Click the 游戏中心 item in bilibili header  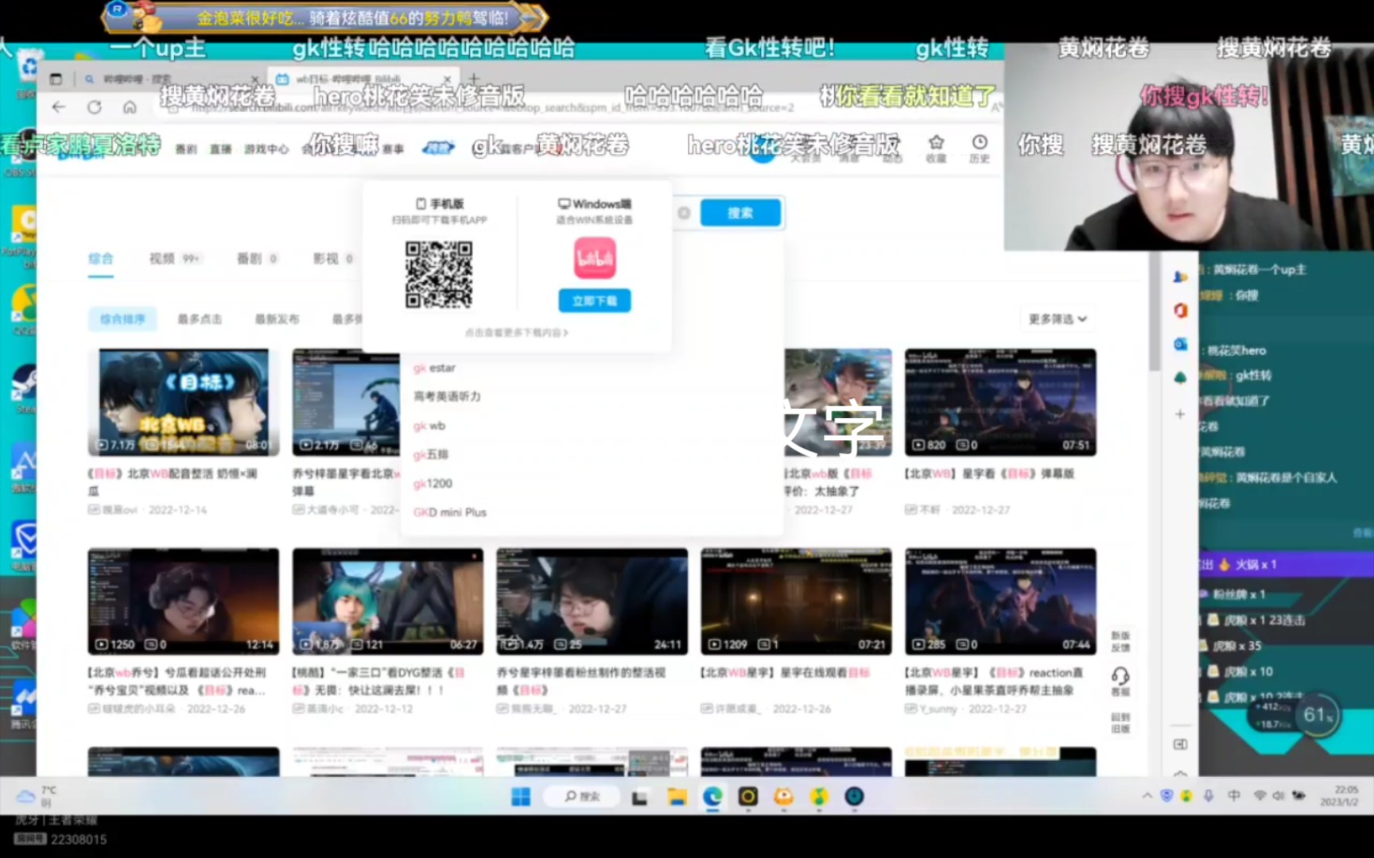266,149
